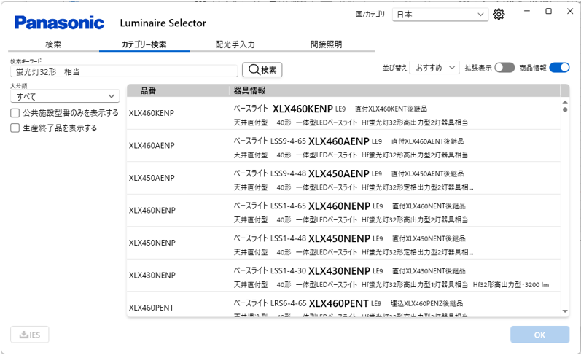Screen dimensions: 581x355
Task: Toggle the 拡張表示 switch
Action: (504, 67)
